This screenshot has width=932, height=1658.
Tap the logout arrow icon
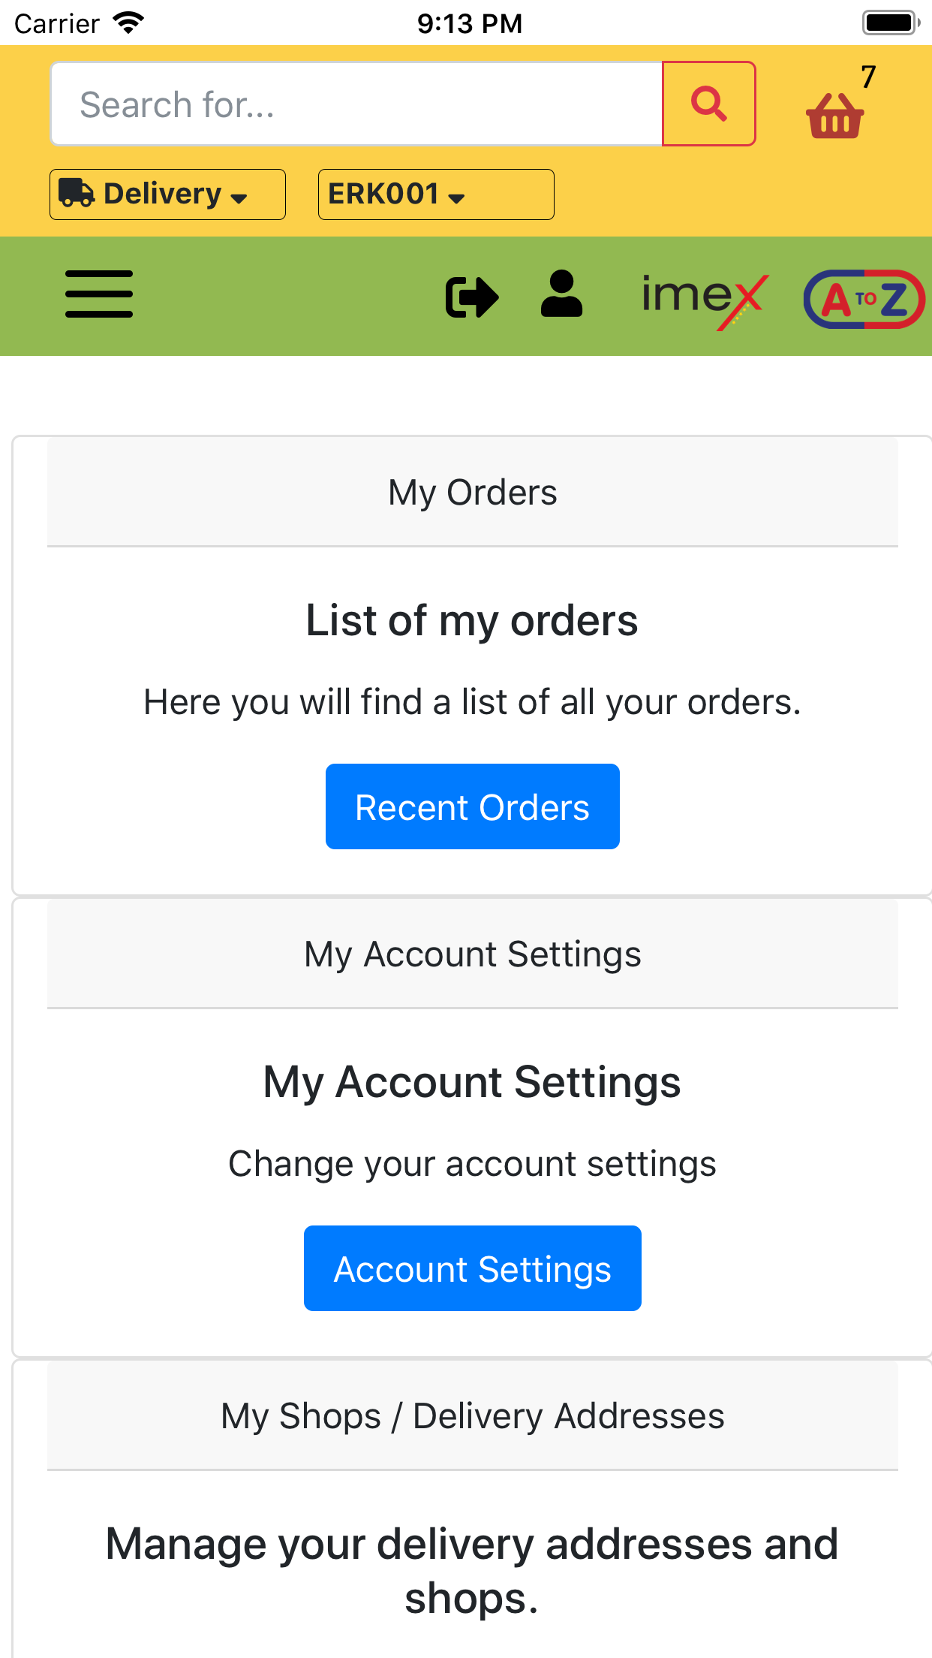point(472,297)
